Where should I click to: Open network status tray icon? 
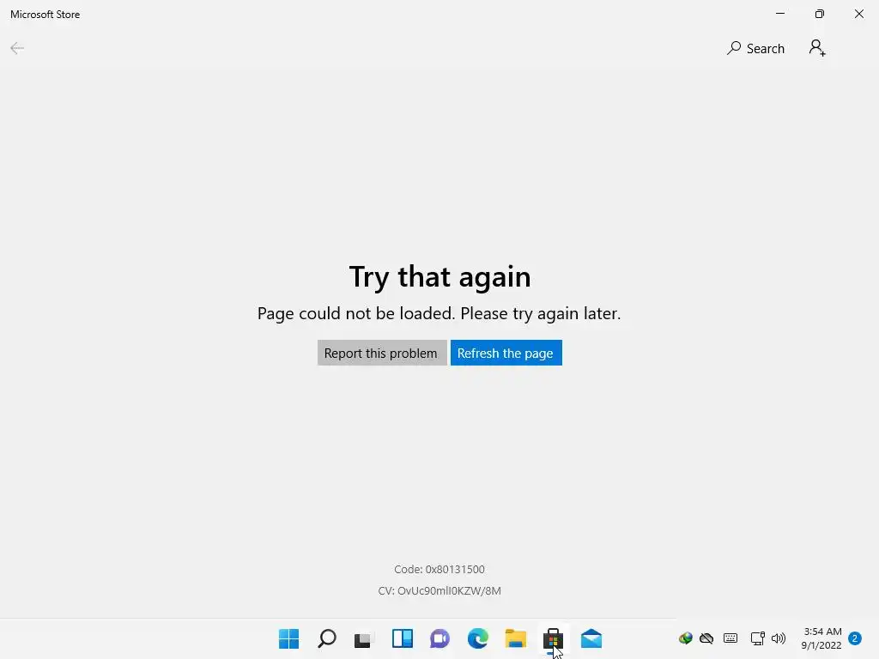(757, 638)
